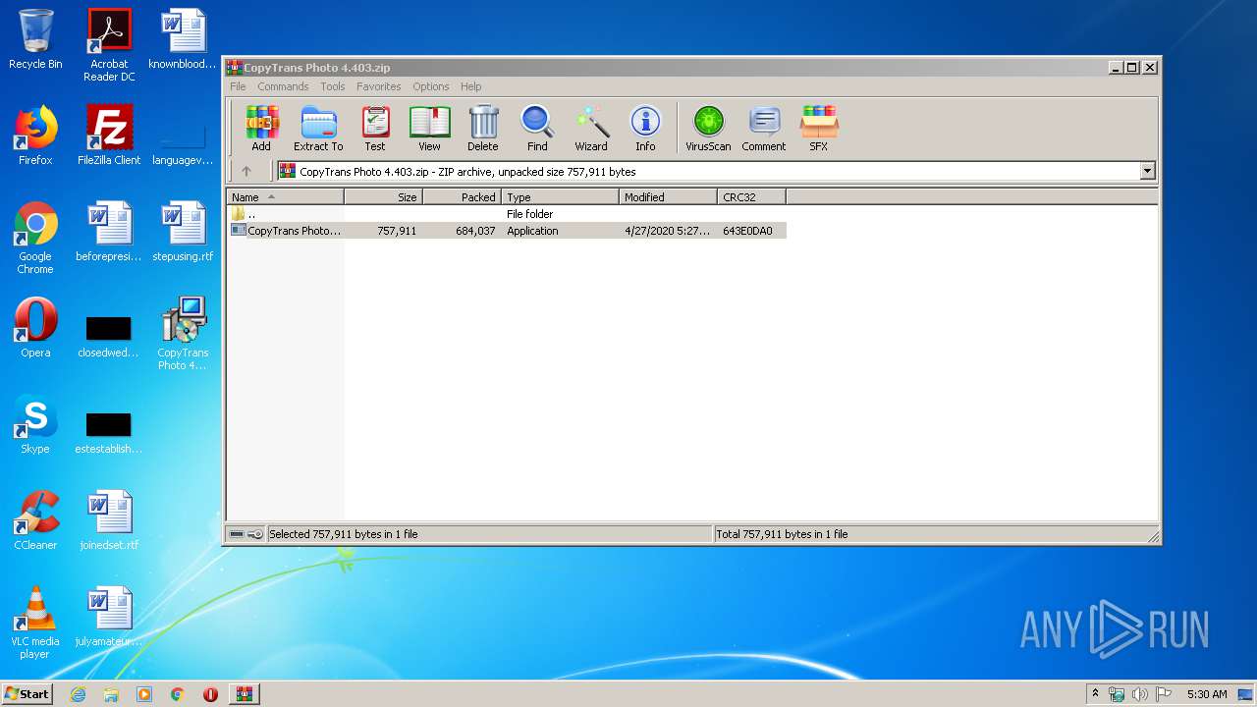
Task: Start VirusScan on the archive
Action: 708,129
